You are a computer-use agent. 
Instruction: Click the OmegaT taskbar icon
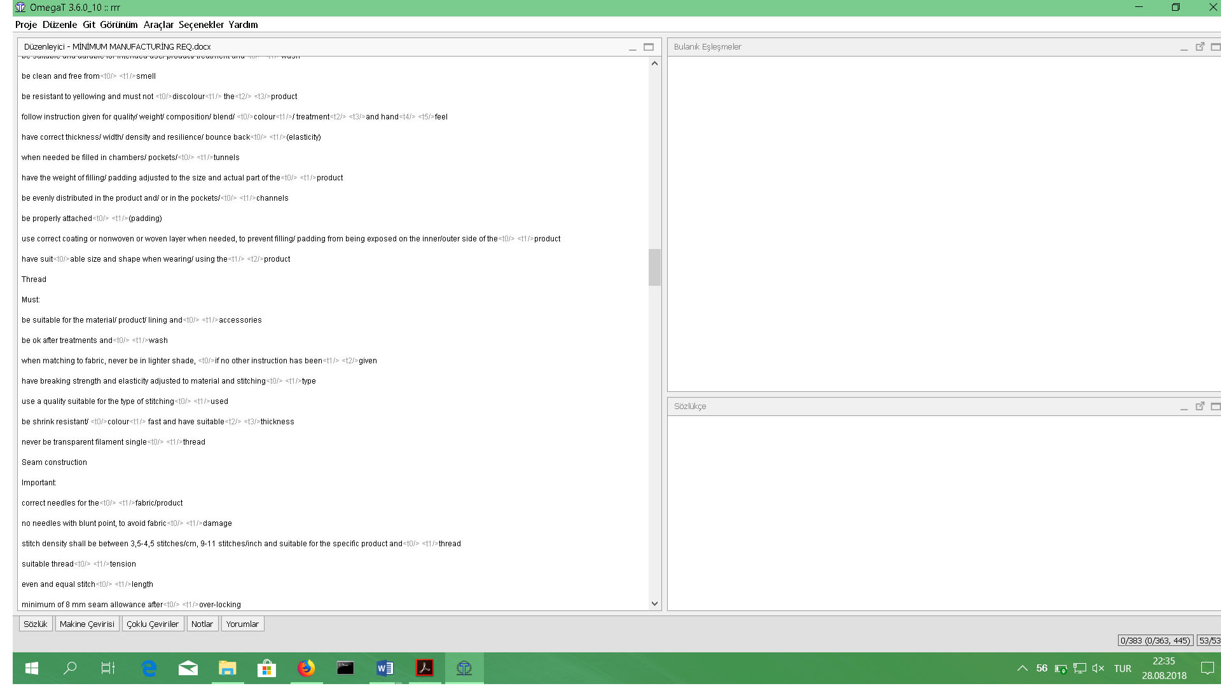(464, 668)
